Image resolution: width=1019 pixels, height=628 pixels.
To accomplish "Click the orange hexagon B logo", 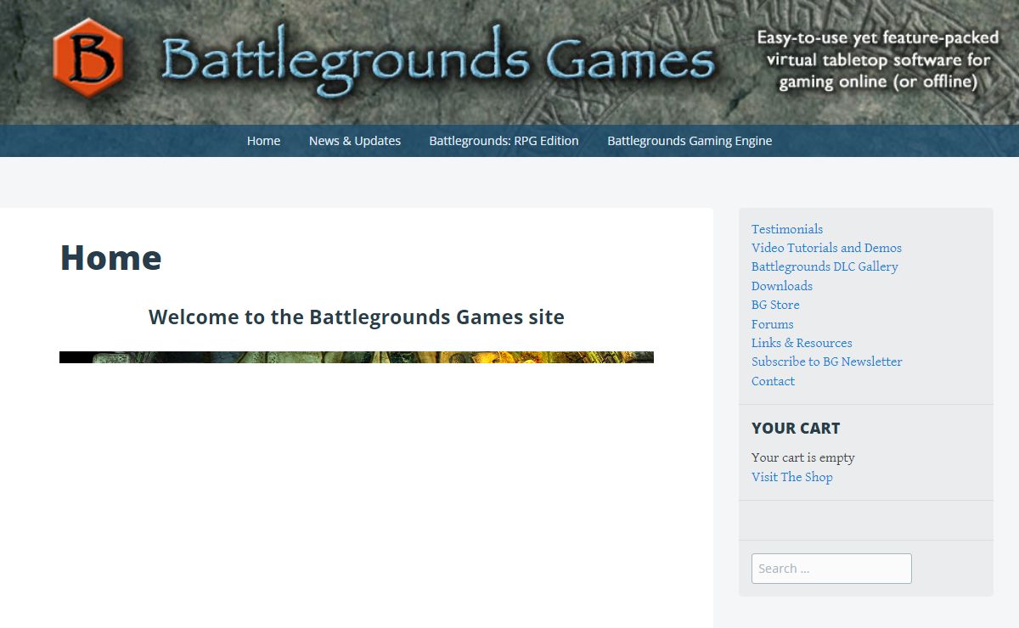I will pos(88,59).
